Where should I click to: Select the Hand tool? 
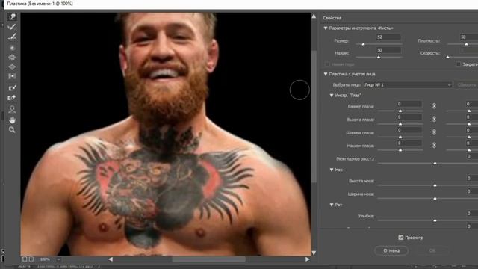coord(12,120)
